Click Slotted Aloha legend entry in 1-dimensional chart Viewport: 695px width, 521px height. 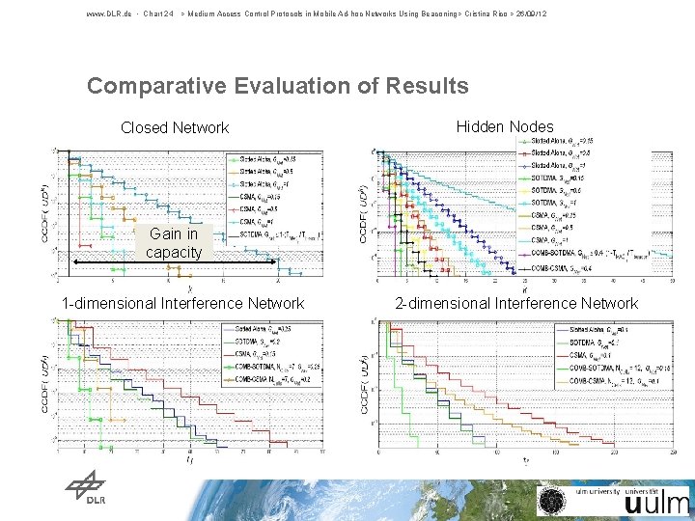tap(257, 329)
